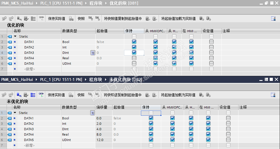
Task: Click 将起始值加载为实际值 in DB2 toolbar
Action: 178,95
